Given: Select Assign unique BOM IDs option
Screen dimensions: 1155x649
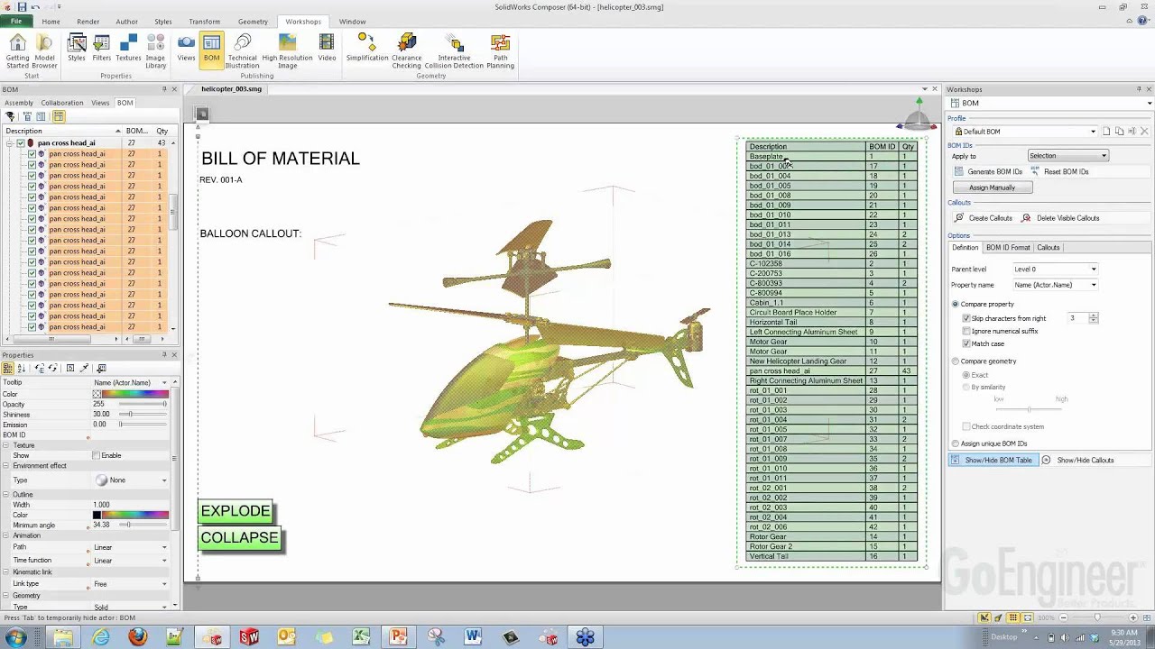Looking at the screenshot, I should [x=956, y=443].
